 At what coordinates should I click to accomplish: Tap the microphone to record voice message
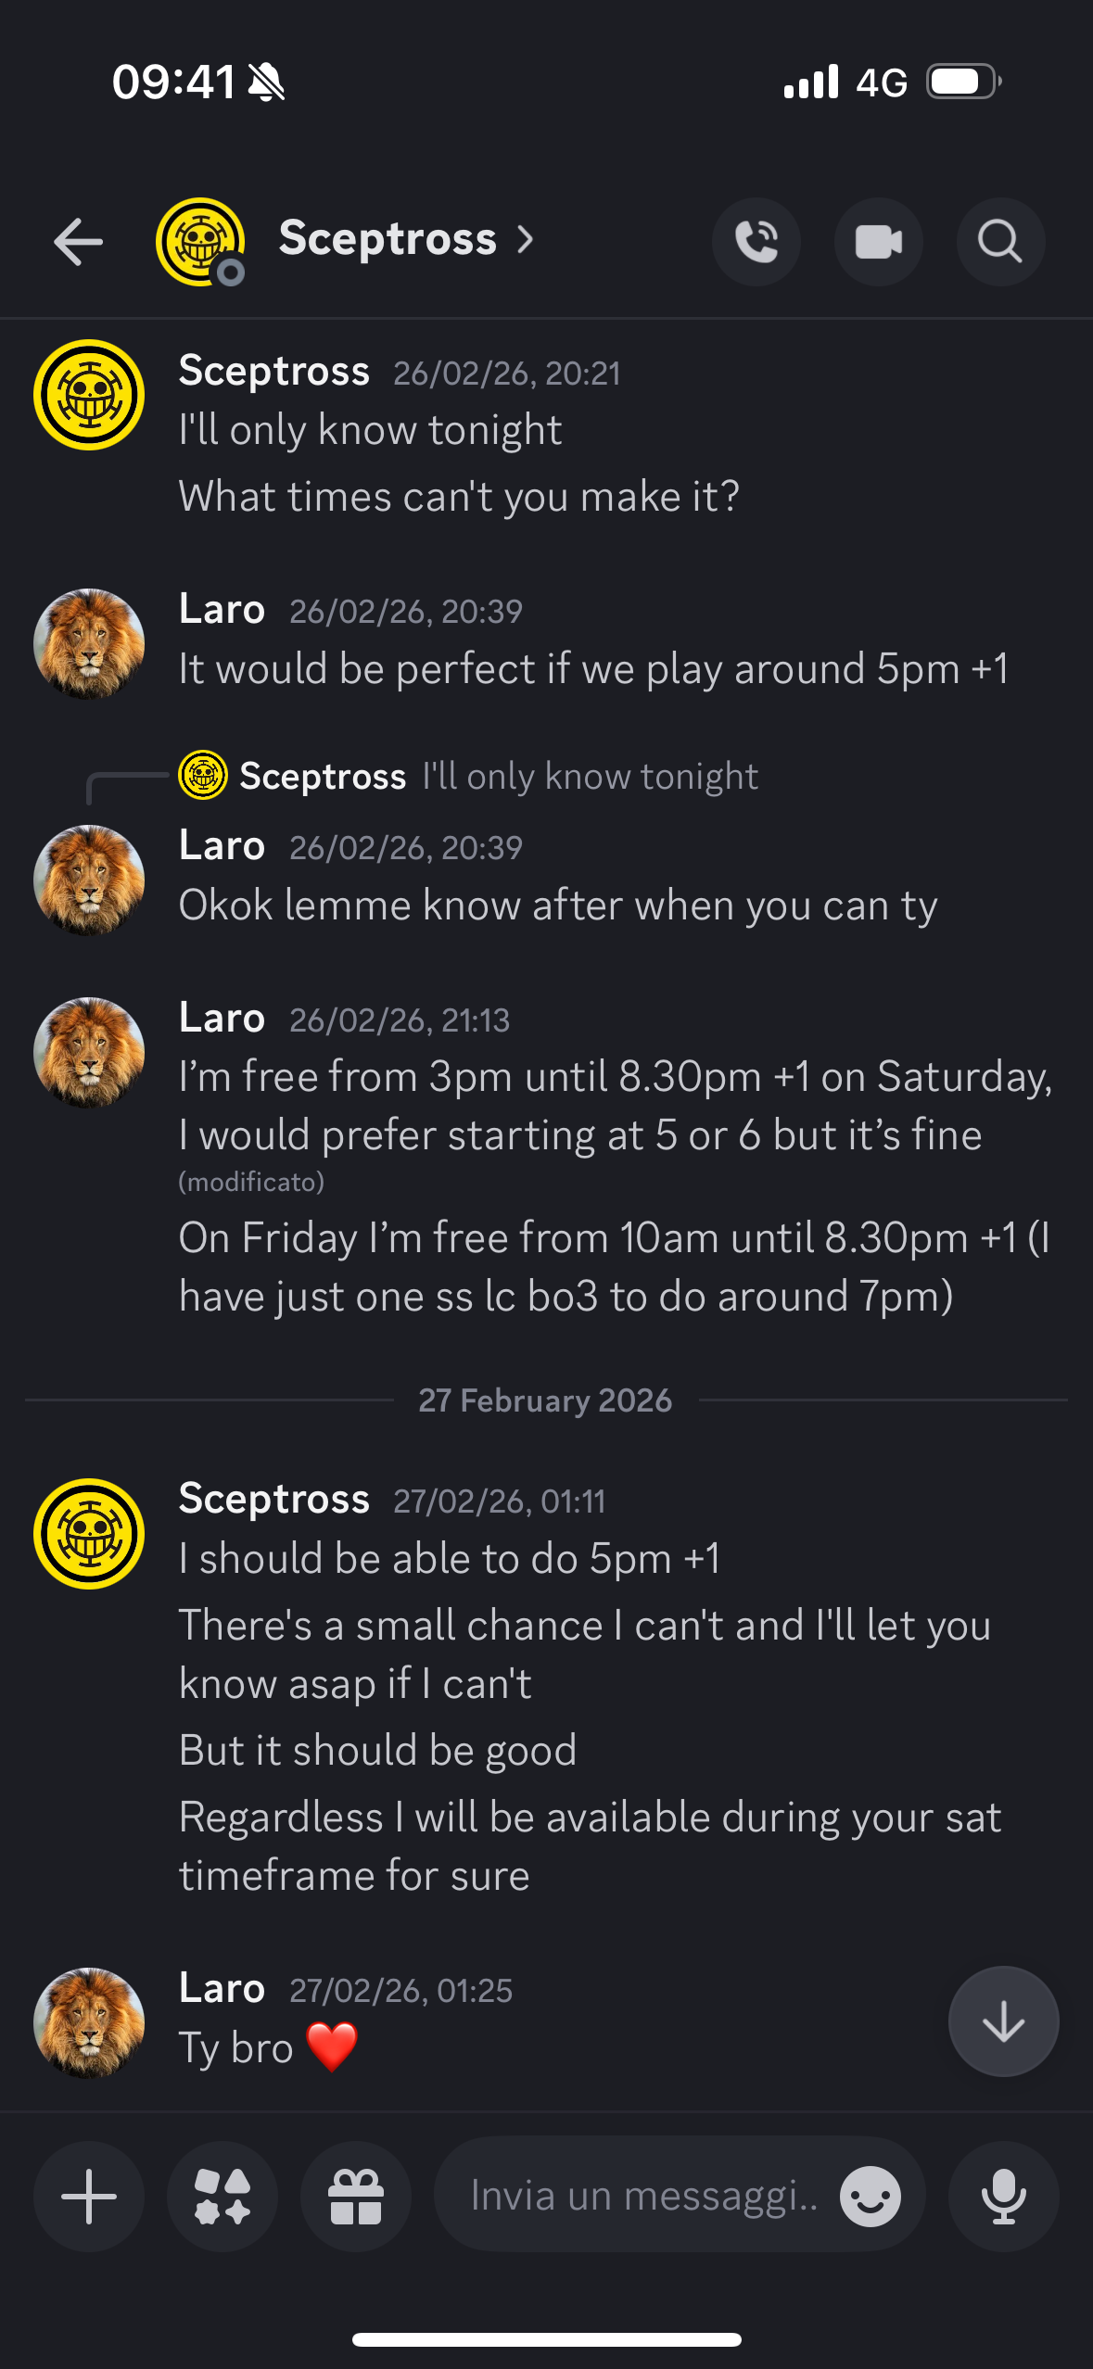(1003, 2196)
